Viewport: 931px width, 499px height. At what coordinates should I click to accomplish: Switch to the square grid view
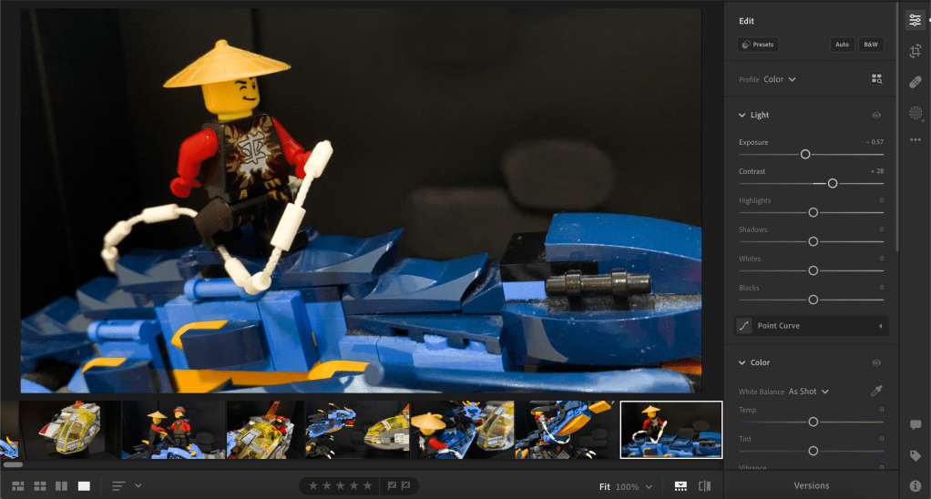pyautogui.click(x=39, y=486)
